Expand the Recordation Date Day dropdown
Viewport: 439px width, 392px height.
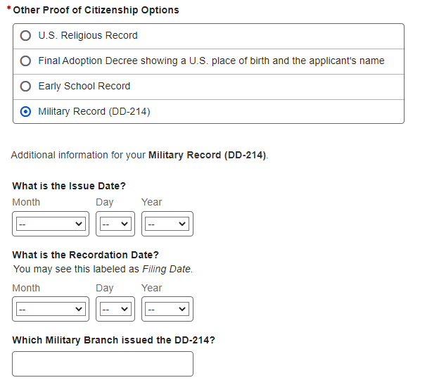[x=115, y=309]
